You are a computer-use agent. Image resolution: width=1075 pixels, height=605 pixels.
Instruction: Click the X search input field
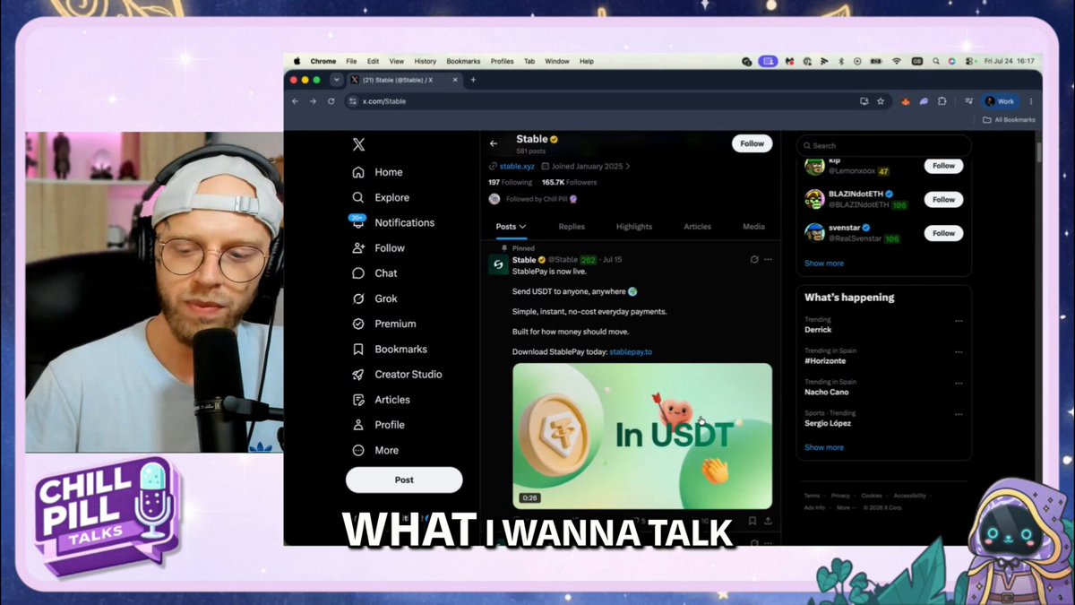pos(883,145)
